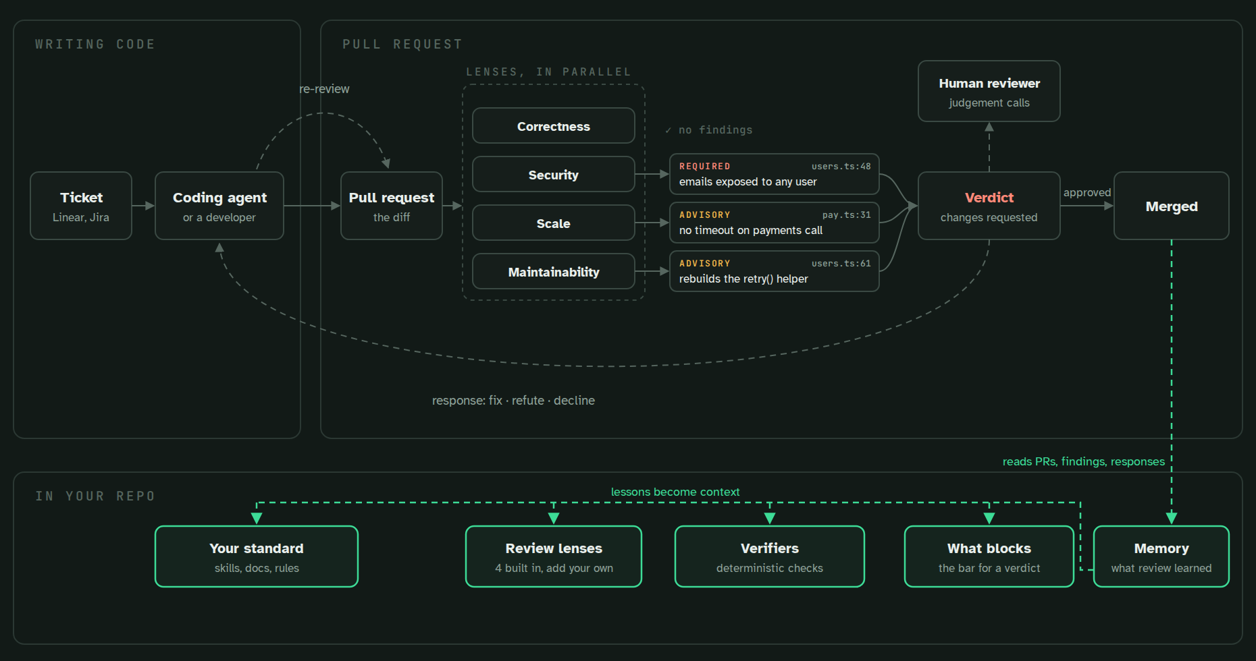Click the 'response: fix · refute · decline' label
This screenshot has width=1256, height=661.
tap(513, 401)
